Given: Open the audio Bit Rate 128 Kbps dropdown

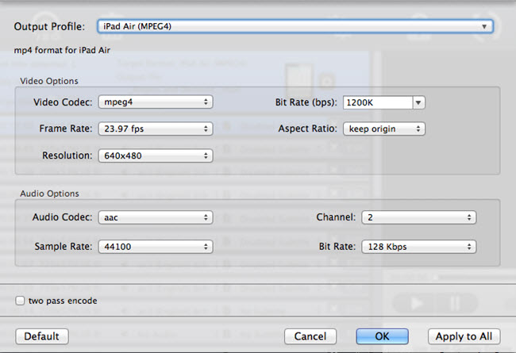Looking at the screenshot, I should 419,247.
